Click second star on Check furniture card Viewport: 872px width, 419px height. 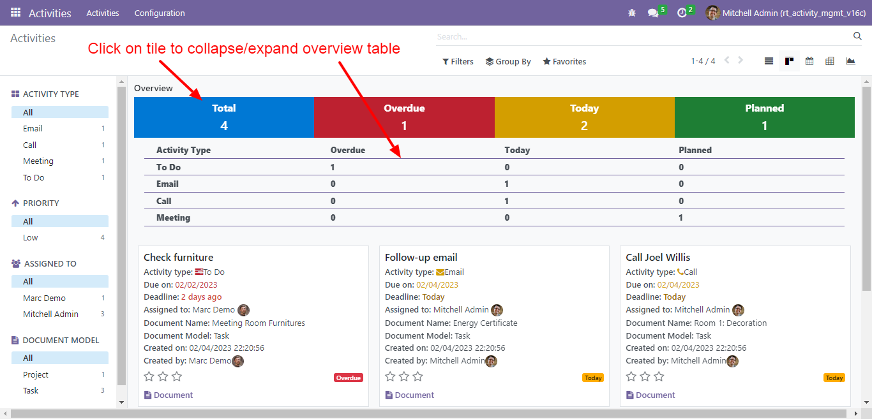pyautogui.click(x=163, y=376)
